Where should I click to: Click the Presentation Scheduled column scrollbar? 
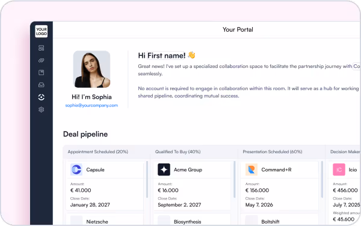tap(322, 179)
